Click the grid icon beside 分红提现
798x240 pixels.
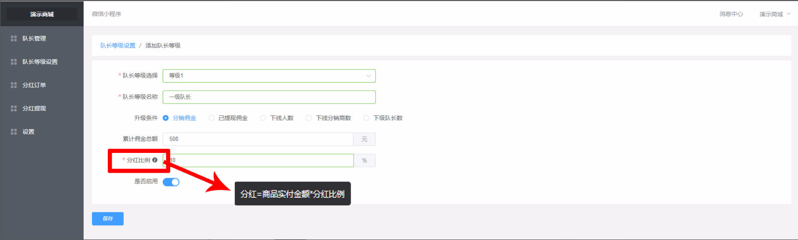click(x=14, y=108)
